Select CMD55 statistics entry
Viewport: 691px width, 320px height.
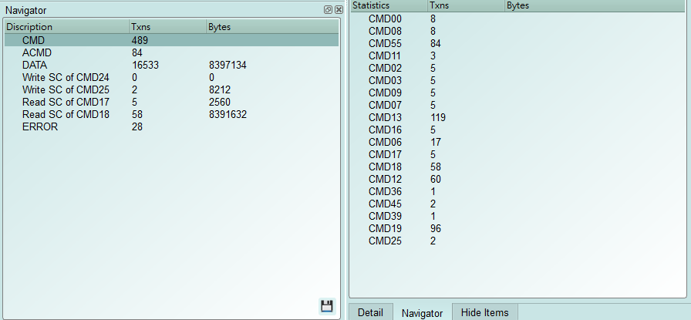(x=385, y=44)
